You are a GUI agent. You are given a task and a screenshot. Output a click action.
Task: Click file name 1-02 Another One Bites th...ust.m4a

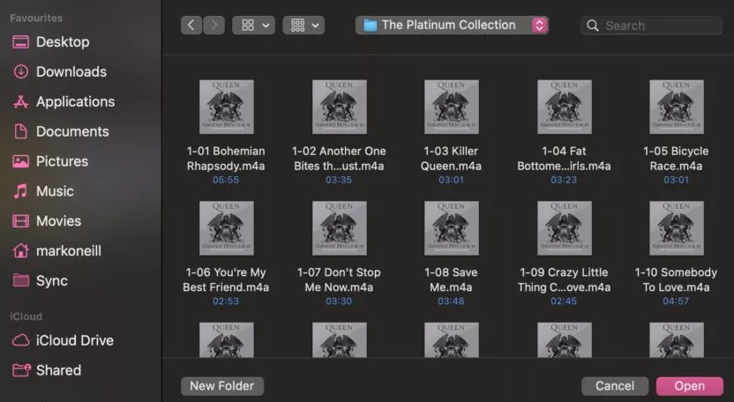[x=339, y=159]
